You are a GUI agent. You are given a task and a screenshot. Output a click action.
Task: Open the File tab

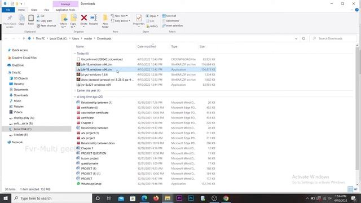click(8, 10)
